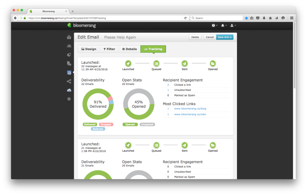Open the browser downloads arrow icon
This screenshot has width=307, height=195.
tap(264, 18)
